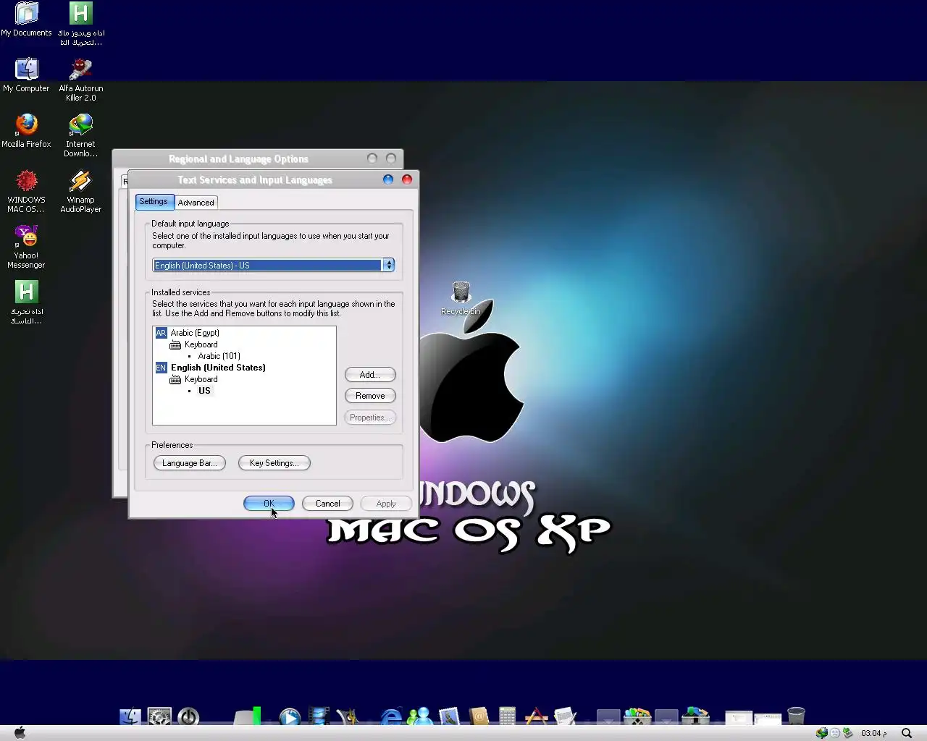Viewport: 927px width, 741px height.
Task: Open the TextEdit paper-and-pen dock icon
Action: [565, 716]
